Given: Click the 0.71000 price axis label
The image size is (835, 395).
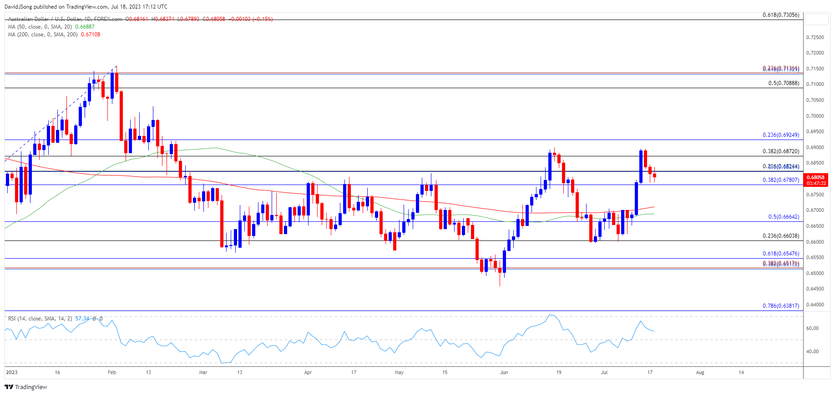Looking at the screenshot, I should click(x=815, y=85).
